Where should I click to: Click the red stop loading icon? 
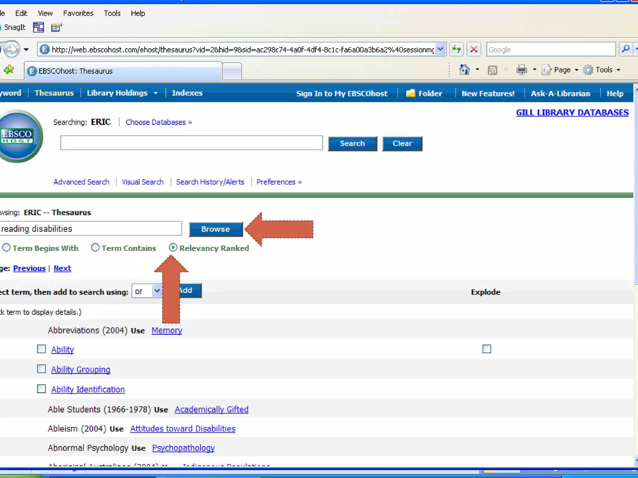(x=474, y=49)
